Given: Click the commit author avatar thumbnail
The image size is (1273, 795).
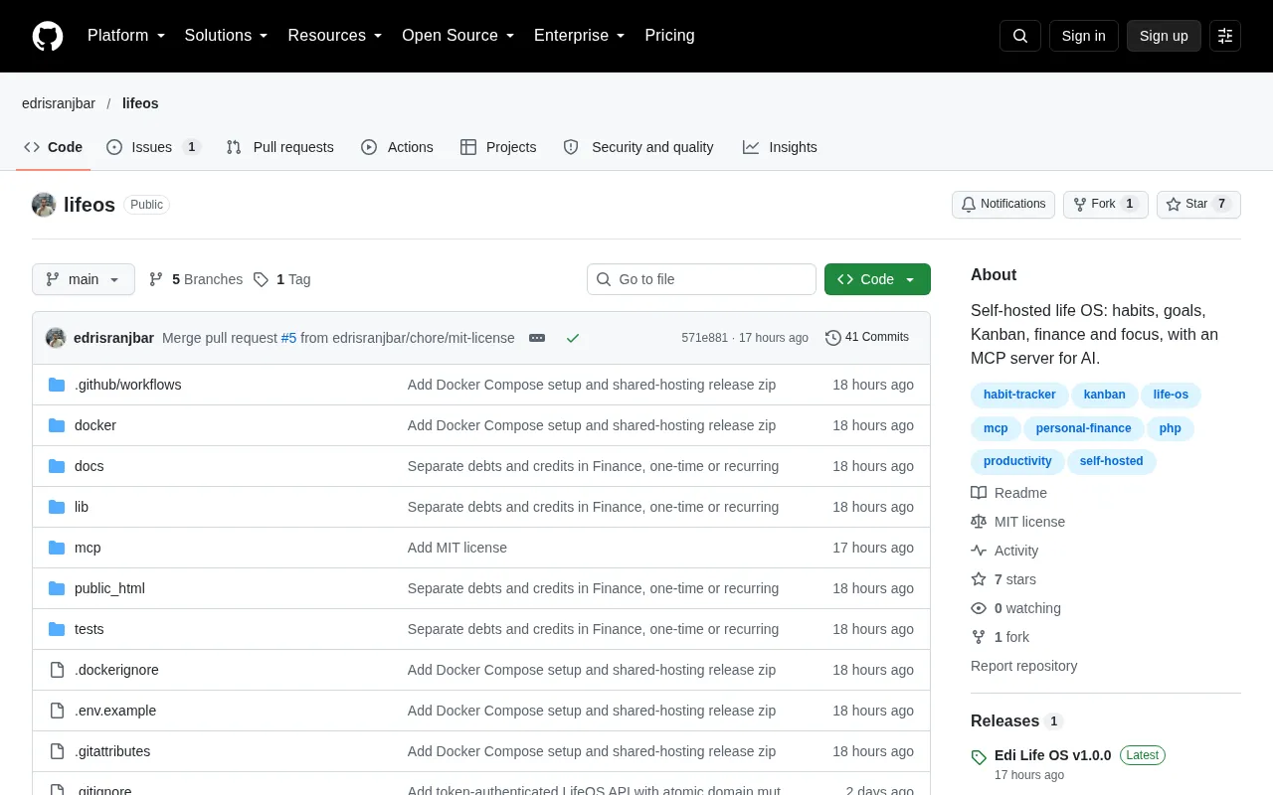Looking at the screenshot, I should pos(56,338).
